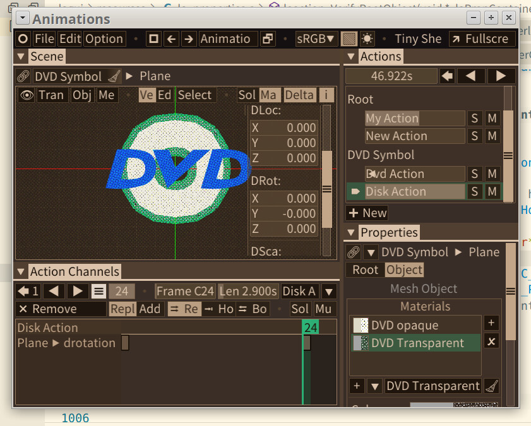
Task: Click the Remove button
Action: pyautogui.click(x=61, y=309)
